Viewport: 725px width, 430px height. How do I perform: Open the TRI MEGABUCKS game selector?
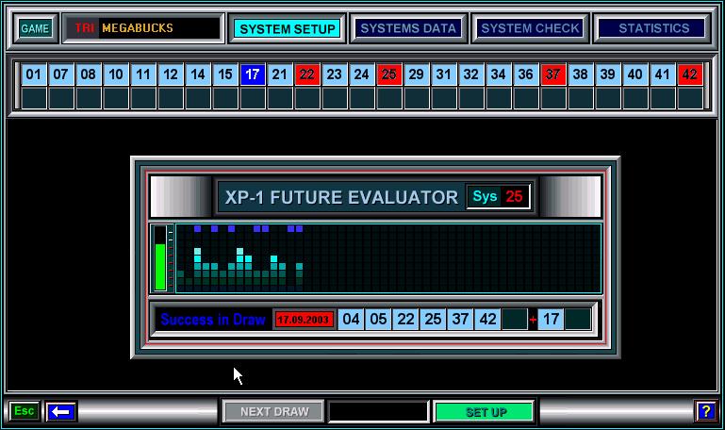[x=143, y=28]
